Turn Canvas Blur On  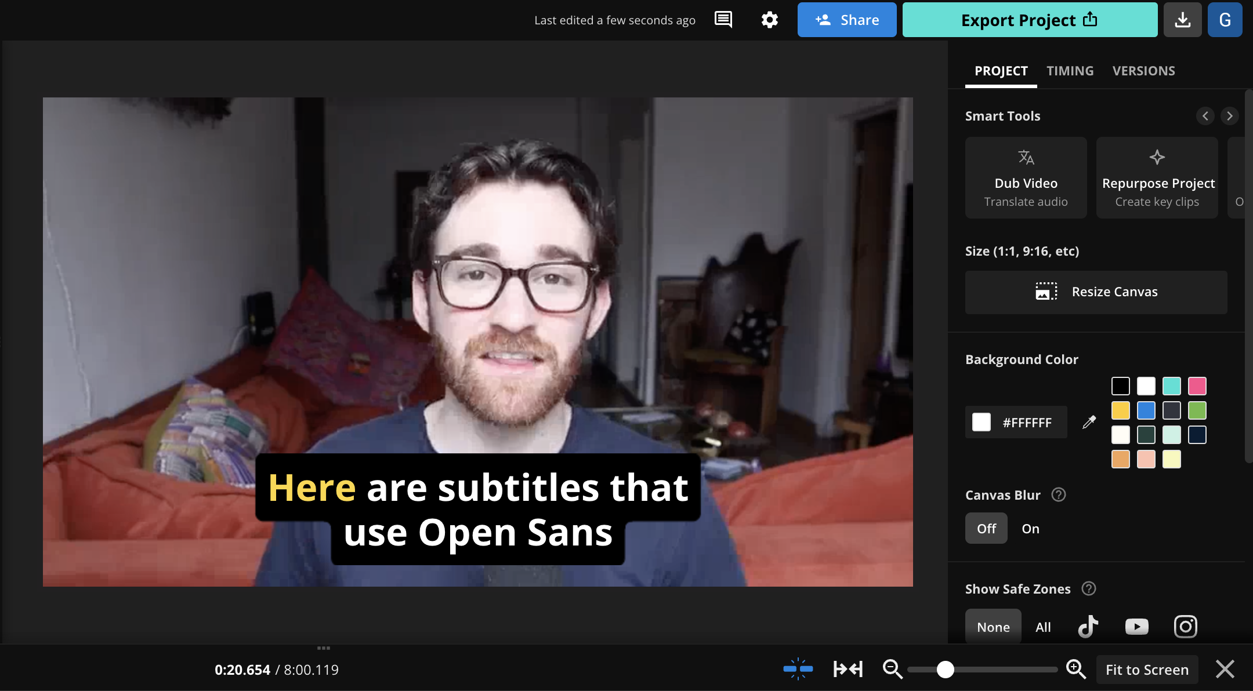1030,529
